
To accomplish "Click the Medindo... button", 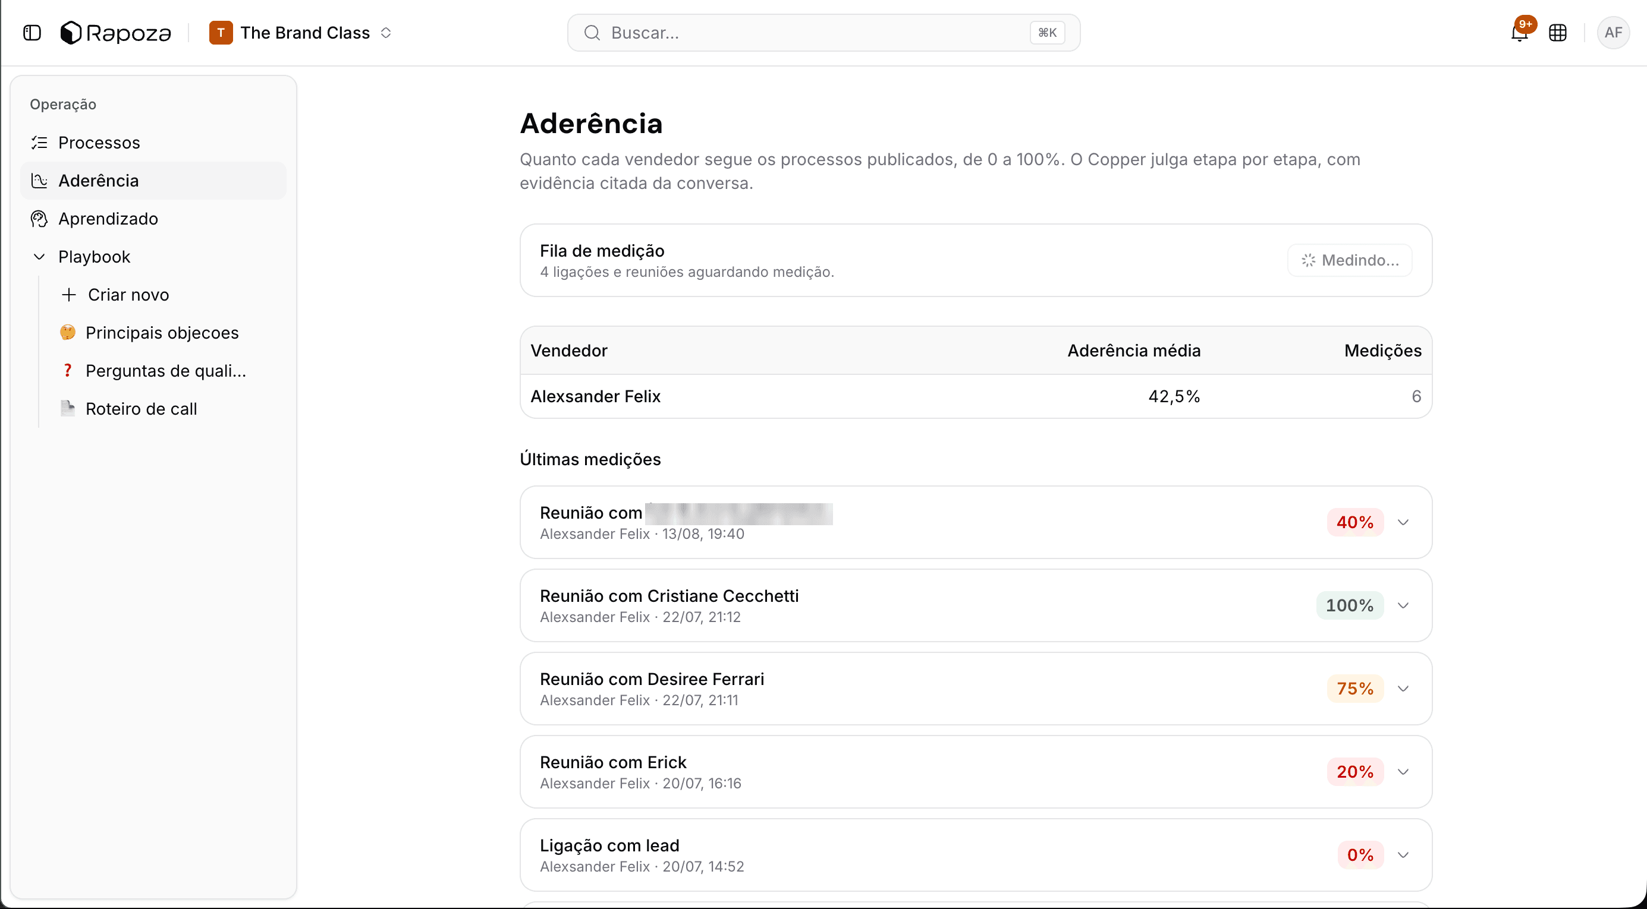I will pyautogui.click(x=1349, y=260).
